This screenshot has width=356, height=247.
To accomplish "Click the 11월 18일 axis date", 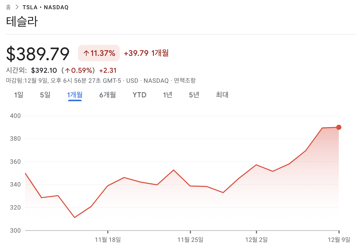I will pyautogui.click(x=108, y=240).
